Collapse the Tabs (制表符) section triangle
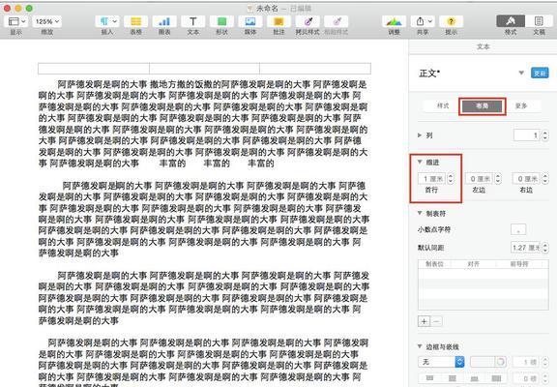The image size is (557, 387). coord(420,213)
